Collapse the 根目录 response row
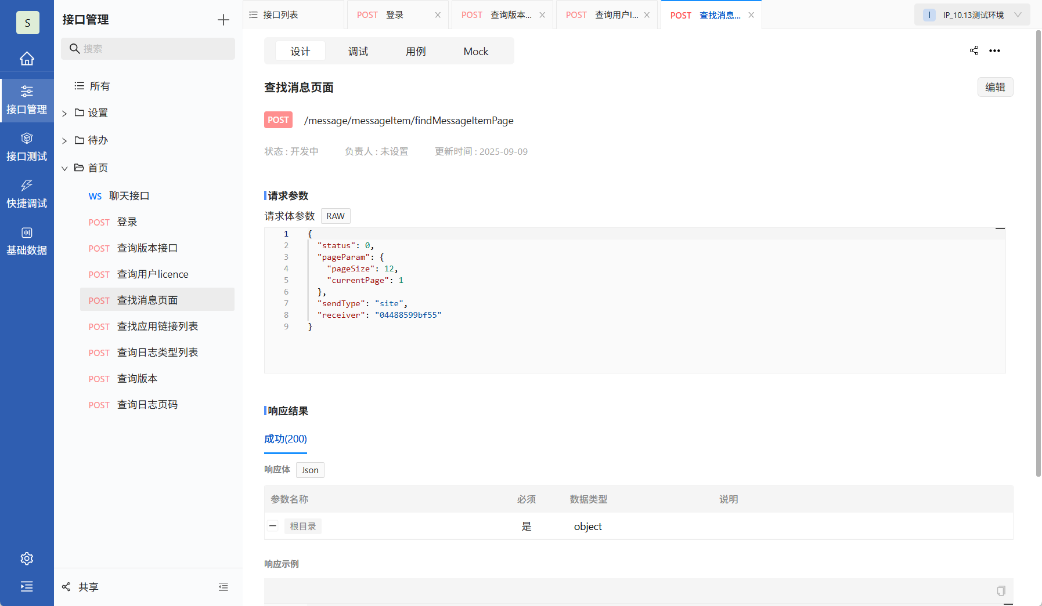1042x606 pixels. (273, 526)
